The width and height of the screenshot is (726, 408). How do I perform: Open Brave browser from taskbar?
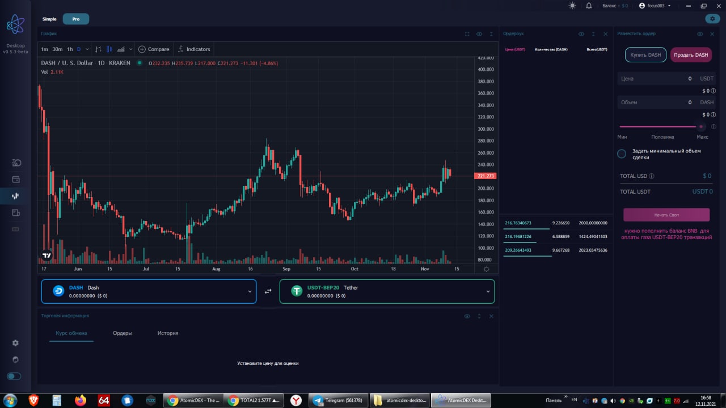pyautogui.click(x=33, y=400)
